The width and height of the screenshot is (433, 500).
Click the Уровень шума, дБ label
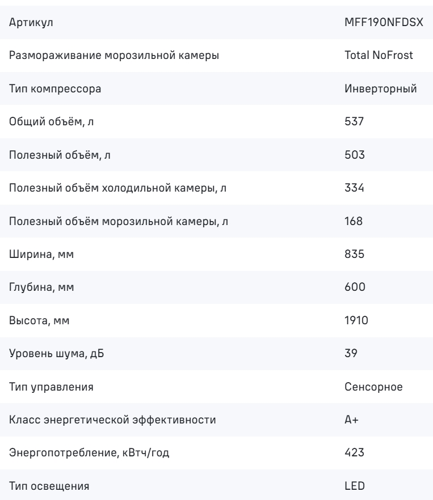57,354
